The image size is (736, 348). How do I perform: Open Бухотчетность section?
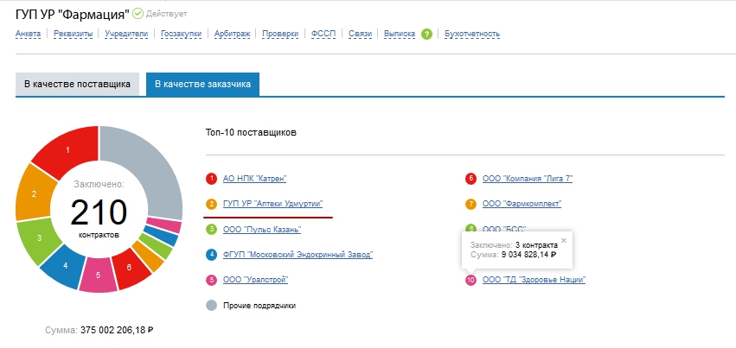[471, 34]
